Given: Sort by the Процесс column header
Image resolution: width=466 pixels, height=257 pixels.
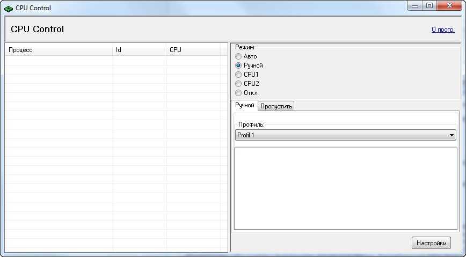Looking at the screenshot, I should pos(59,50).
